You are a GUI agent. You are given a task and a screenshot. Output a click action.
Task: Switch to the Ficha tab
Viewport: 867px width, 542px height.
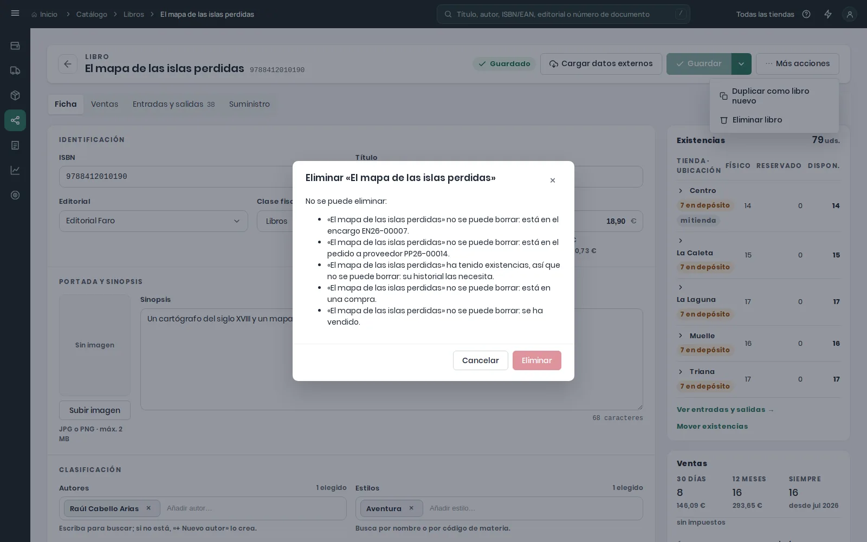[x=66, y=104]
